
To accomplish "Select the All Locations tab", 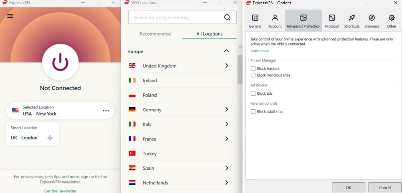I will (x=209, y=34).
